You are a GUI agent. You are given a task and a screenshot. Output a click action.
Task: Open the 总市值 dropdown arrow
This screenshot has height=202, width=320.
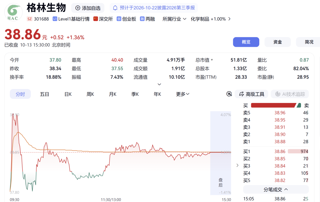tap(212, 60)
